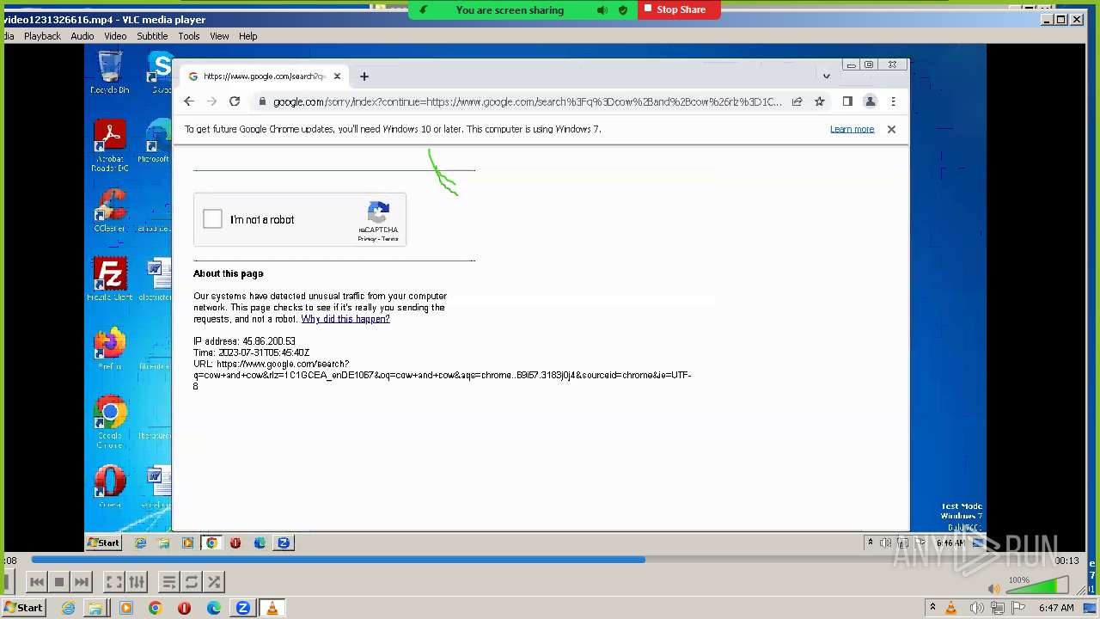Open the VLC Help menu
This screenshot has width=1100, height=619.
[248, 36]
